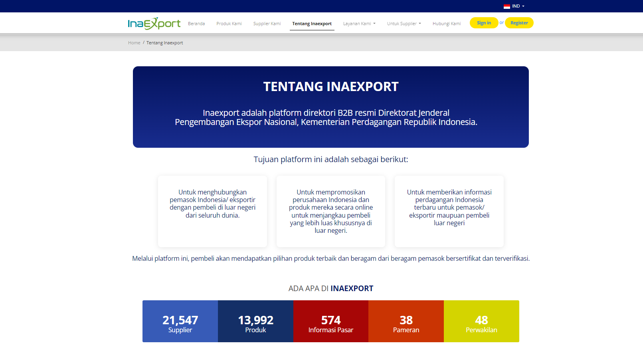Click card text 'Untuk memberikan informasi perdagangan'

pos(449,208)
